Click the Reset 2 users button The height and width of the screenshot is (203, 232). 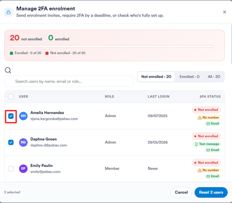(x=211, y=192)
